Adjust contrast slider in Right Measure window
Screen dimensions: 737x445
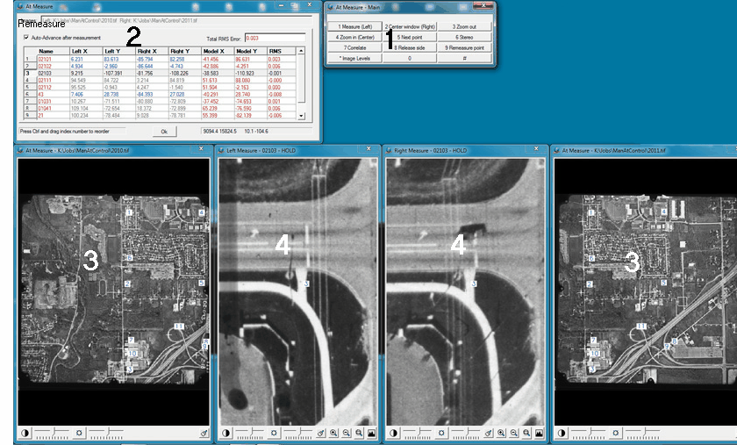point(418,433)
